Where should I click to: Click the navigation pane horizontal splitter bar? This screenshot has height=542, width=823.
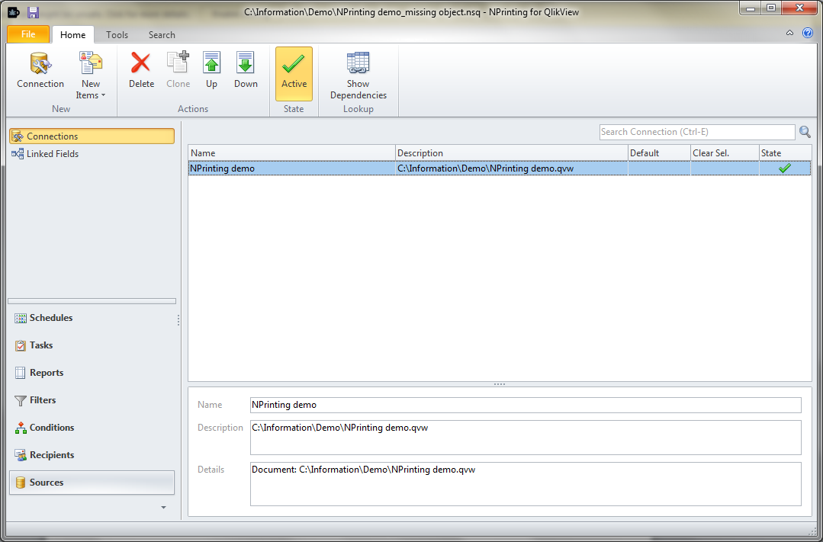pyautogui.click(x=92, y=301)
